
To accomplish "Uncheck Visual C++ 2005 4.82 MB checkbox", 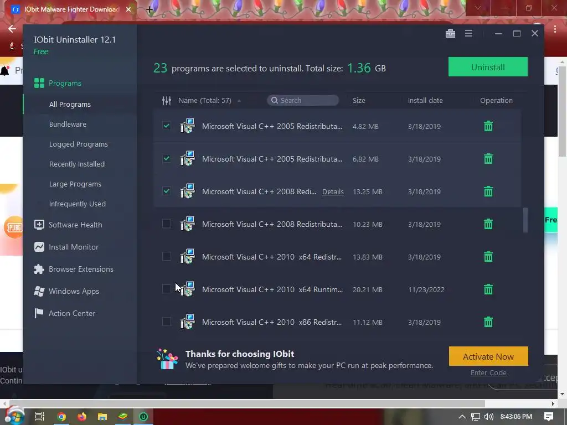I will pyautogui.click(x=166, y=126).
